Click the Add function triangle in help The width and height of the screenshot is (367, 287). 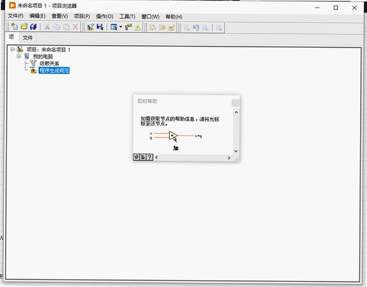coord(173,136)
